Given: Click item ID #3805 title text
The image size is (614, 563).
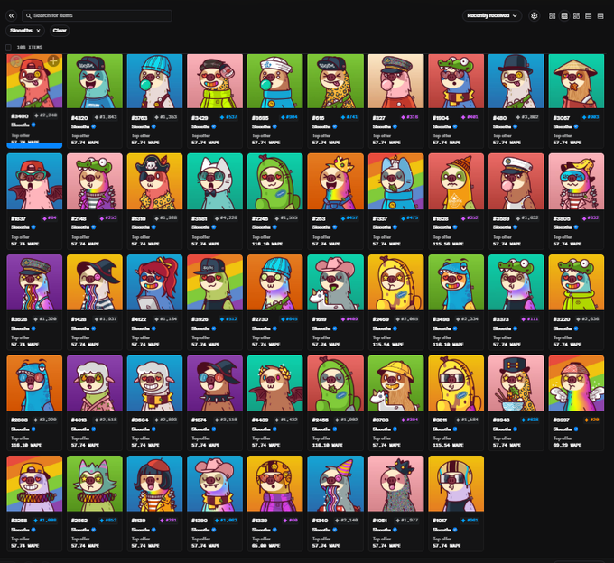Looking at the screenshot, I should coord(562,218).
